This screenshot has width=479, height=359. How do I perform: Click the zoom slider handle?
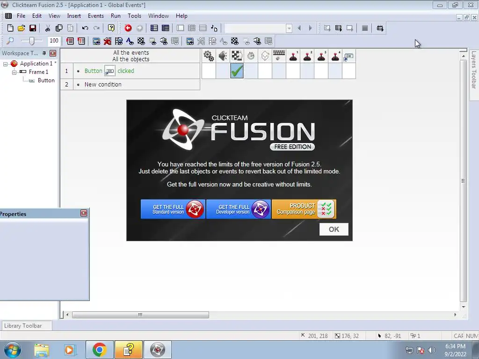(32, 41)
